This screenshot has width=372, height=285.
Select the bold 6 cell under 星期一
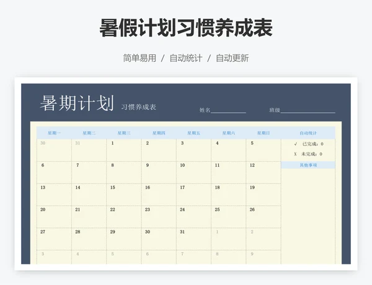[54, 173]
